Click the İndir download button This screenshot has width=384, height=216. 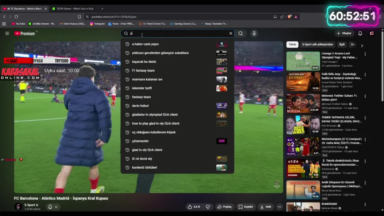(266, 207)
